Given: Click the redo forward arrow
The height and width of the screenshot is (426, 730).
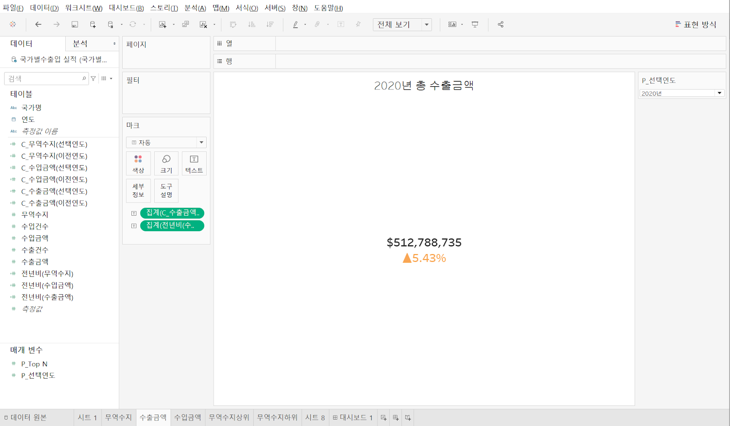Looking at the screenshot, I should click(x=57, y=24).
